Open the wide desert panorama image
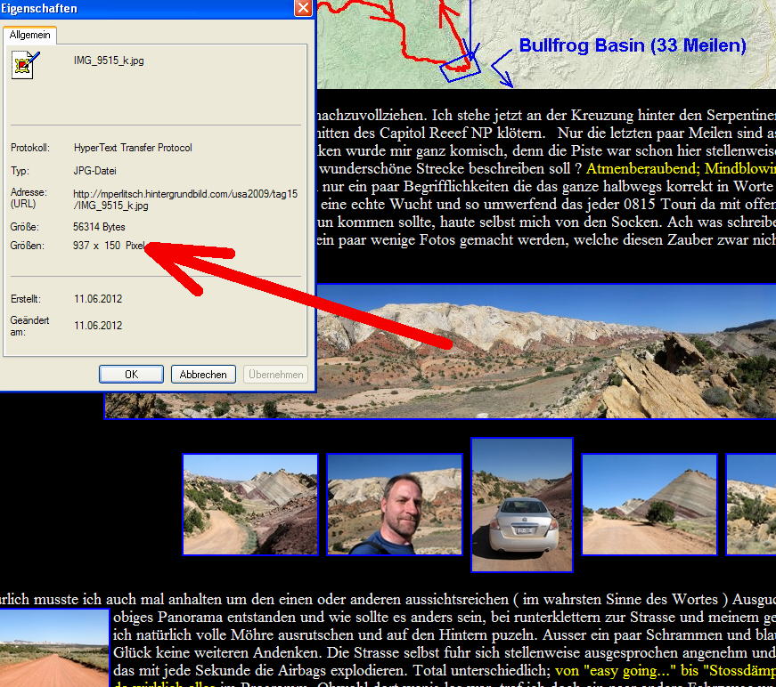This screenshot has width=776, height=687. [x=535, y=351]
